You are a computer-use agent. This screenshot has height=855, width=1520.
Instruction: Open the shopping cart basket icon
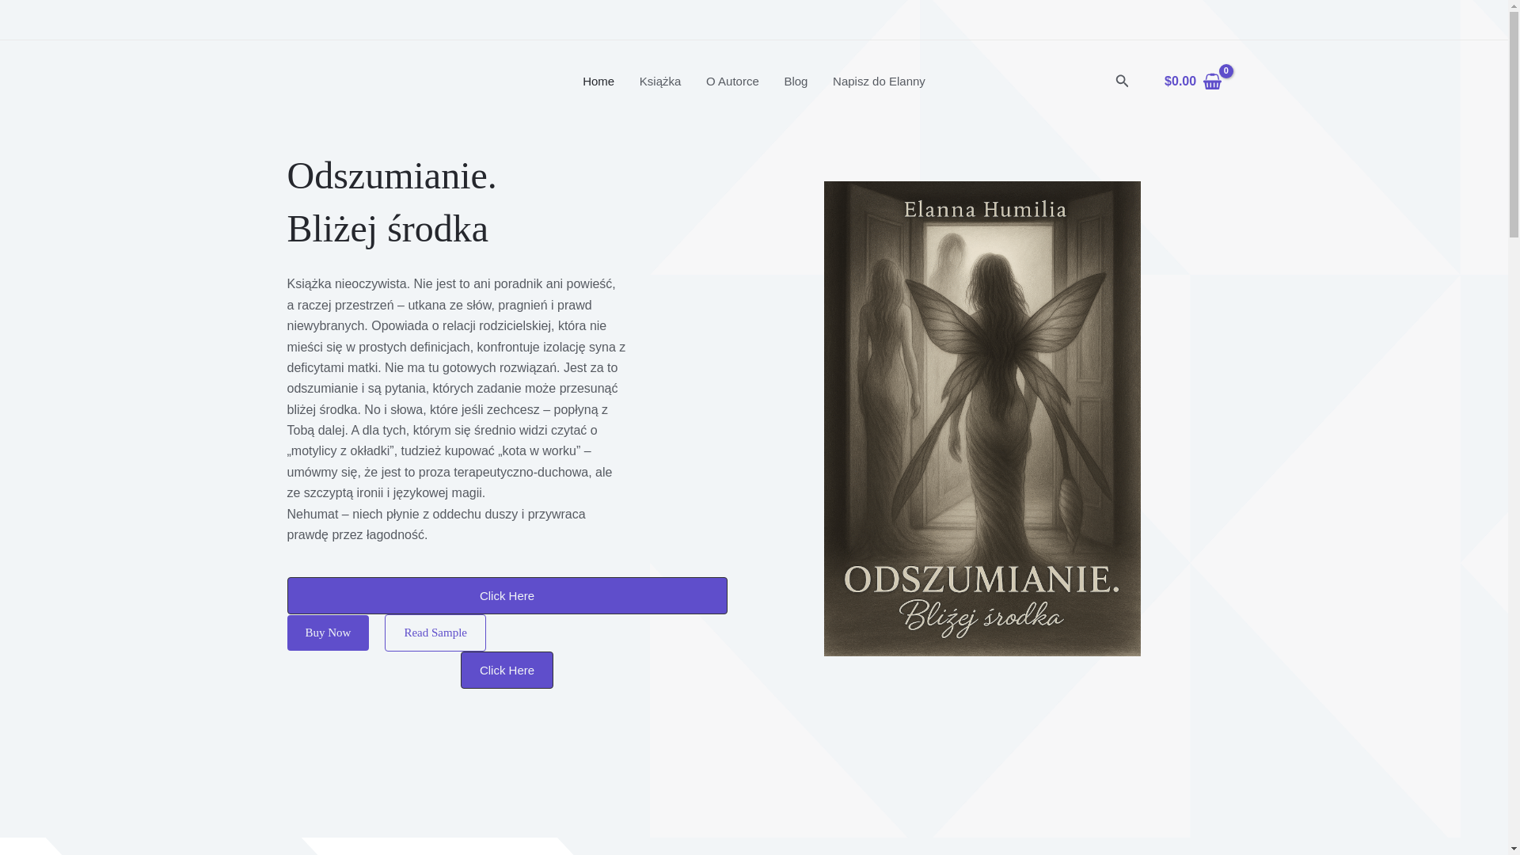1212,82
